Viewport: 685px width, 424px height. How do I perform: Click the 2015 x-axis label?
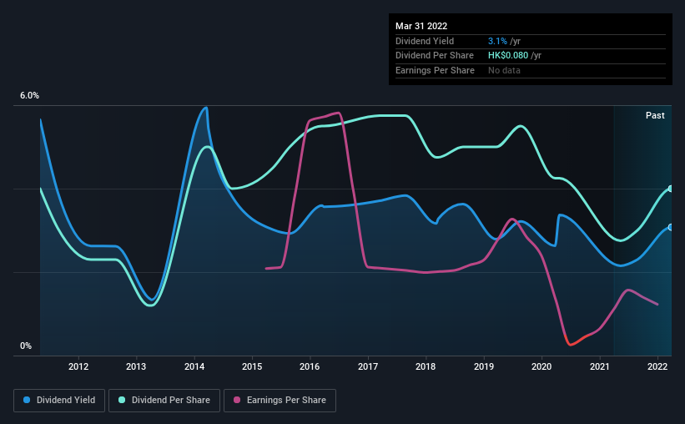pyautogui.click(x=252, y=366)
